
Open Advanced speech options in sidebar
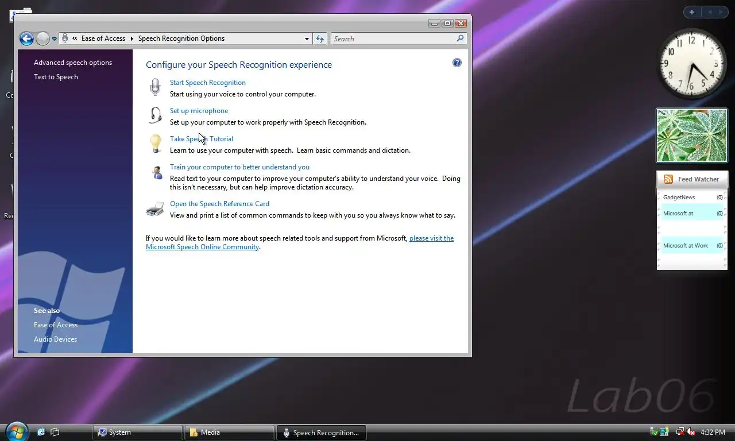[x=73, y=63]
